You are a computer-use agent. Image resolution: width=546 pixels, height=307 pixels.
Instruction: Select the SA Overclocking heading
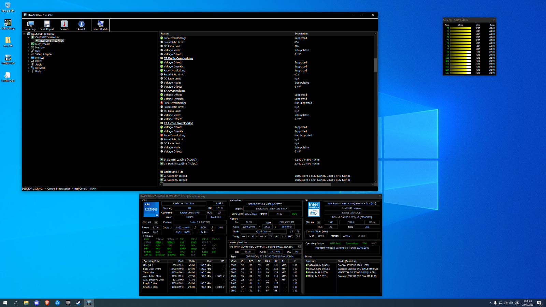[174, 91]
